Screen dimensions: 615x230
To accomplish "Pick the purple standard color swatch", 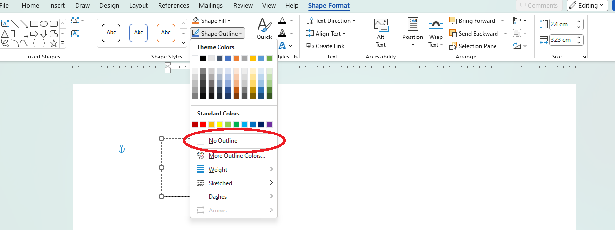I will [x=270, y=125].
